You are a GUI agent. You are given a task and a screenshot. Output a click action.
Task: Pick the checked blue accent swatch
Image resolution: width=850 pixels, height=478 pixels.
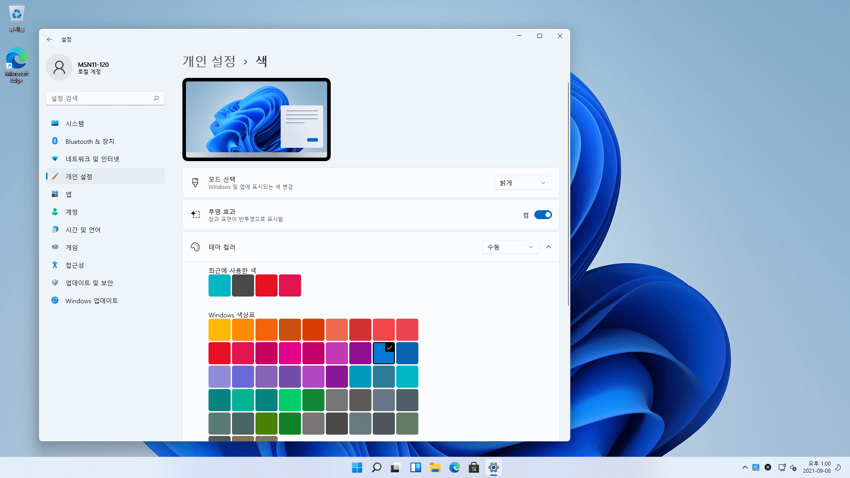click(384, 353)
